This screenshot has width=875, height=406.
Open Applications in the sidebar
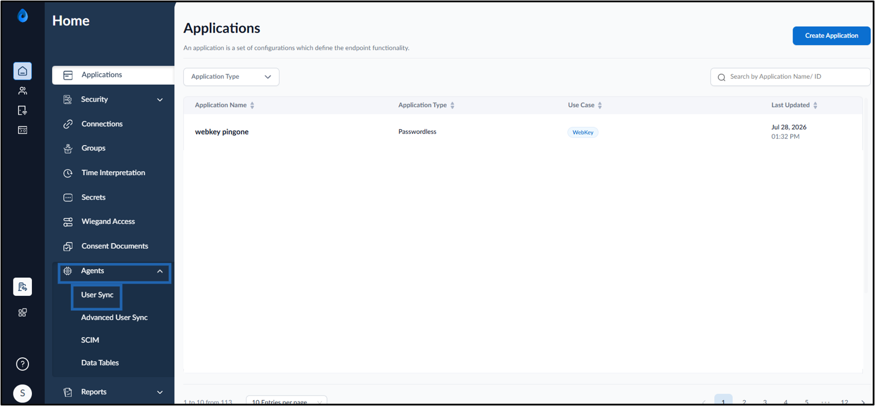[113, 75]
